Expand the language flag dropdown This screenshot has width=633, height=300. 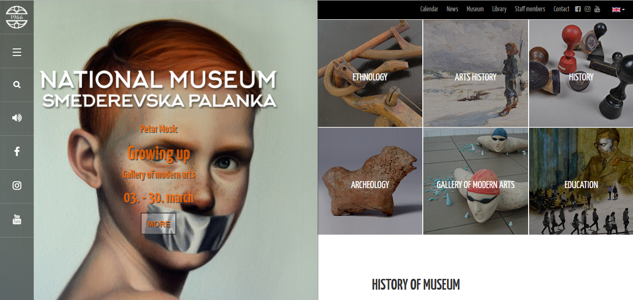point(618,9)
